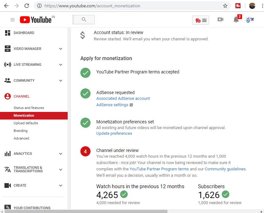Click the green check next to 4,265
The height and width of the screenshot is (213, 264).
coord(124,194)
